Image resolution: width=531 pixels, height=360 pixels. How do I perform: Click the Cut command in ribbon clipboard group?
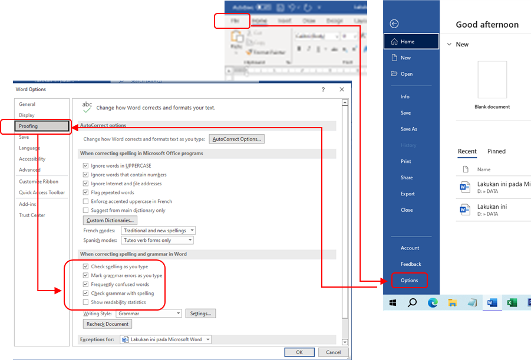[255, 33]
